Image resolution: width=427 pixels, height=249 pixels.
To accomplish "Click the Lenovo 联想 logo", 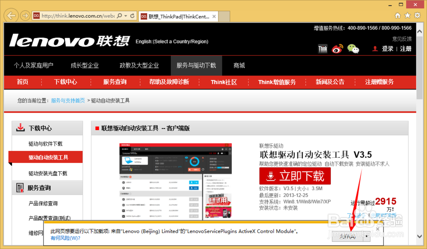I will coord(70,41).
